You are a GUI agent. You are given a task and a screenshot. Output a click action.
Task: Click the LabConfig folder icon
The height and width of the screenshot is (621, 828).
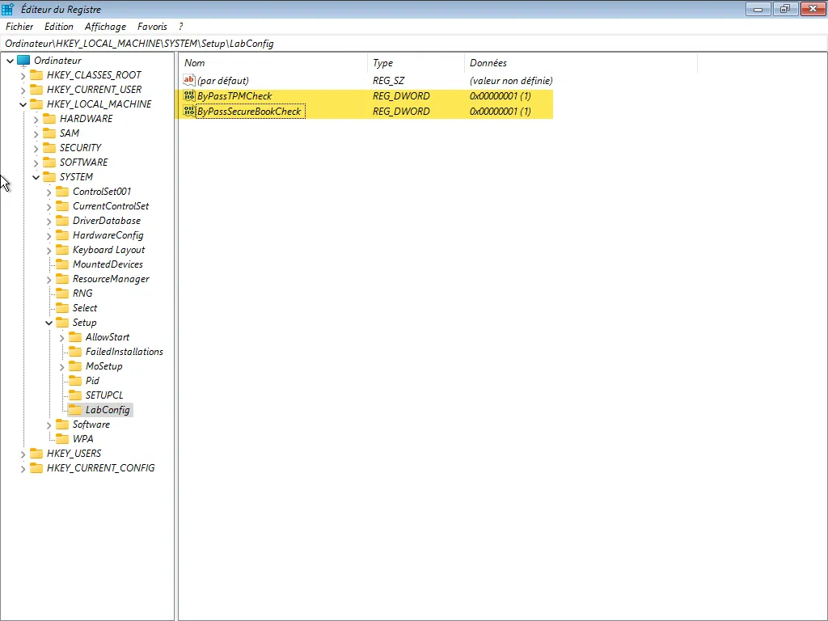click(75, 410)
